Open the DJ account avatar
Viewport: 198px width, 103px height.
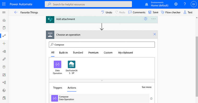click(194, 4)
